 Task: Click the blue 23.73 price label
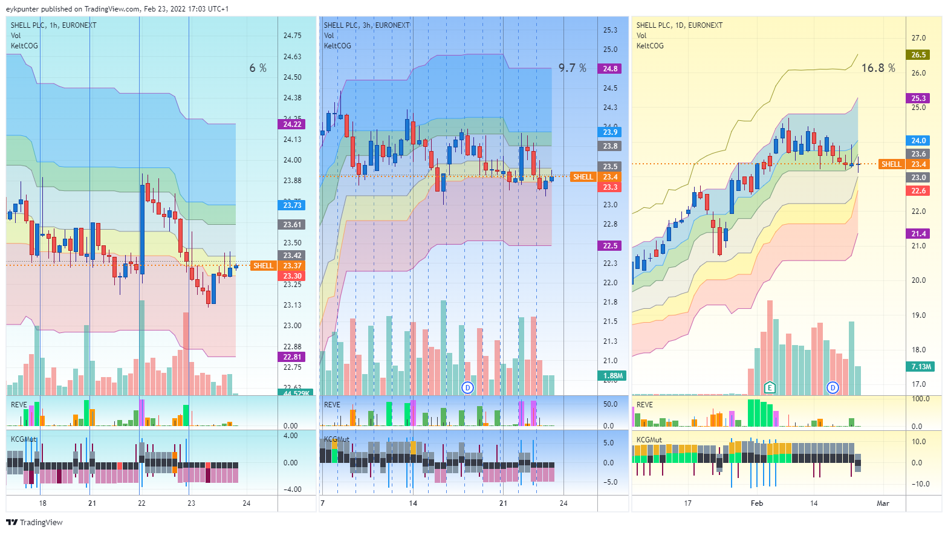click(x=292, y=205)
